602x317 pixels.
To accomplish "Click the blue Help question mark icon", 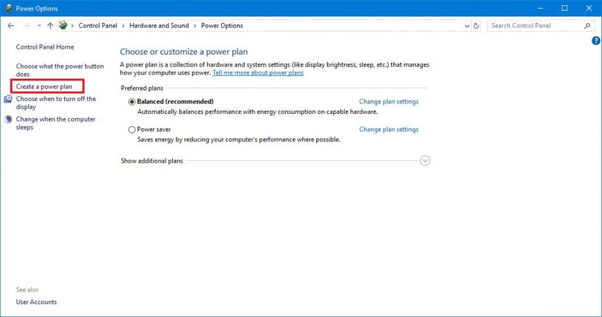I will click(596, 41).
